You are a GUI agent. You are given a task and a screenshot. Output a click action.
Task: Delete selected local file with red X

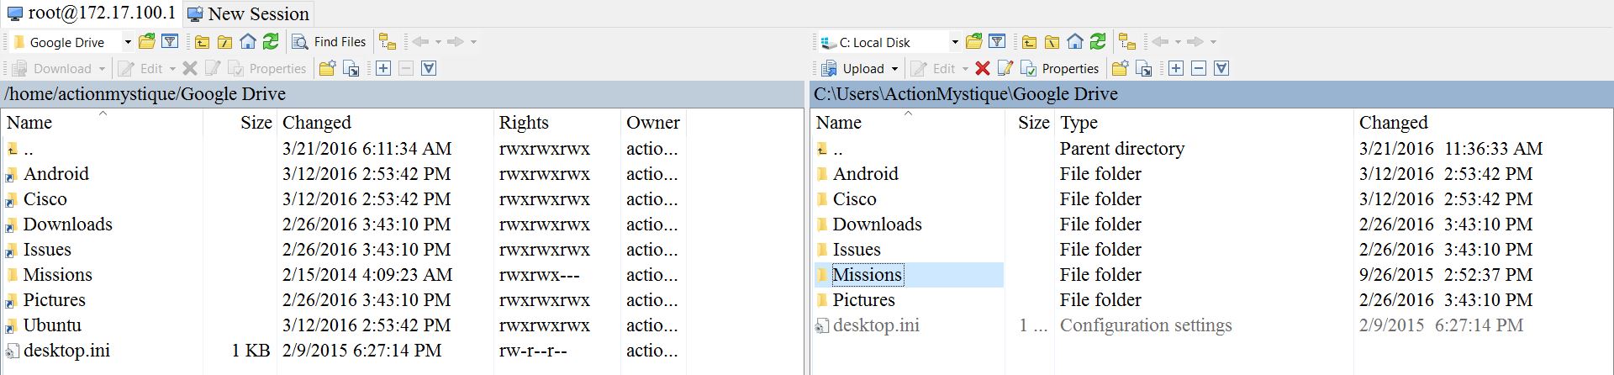point(982,68)
